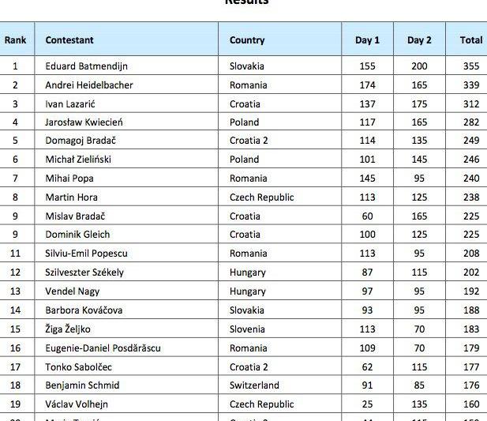This screenshot has width=487, height=421.
Task: Click the Contestant column header
Action: point(69,39)
